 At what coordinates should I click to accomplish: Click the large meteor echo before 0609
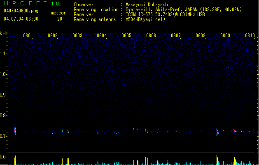click(x=217, y=132)
